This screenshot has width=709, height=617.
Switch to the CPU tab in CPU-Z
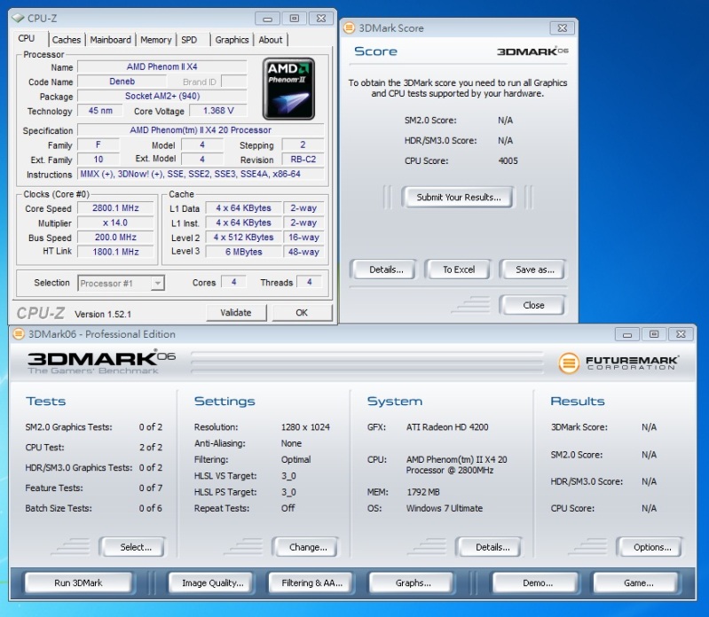27,39
